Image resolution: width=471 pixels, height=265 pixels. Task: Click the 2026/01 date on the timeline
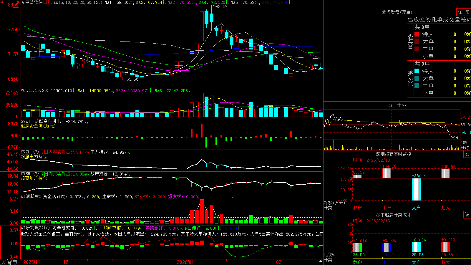point(185,262)
